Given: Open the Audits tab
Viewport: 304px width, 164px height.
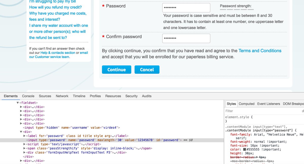Looking at the screenshot, I should (x=147, y=96).
